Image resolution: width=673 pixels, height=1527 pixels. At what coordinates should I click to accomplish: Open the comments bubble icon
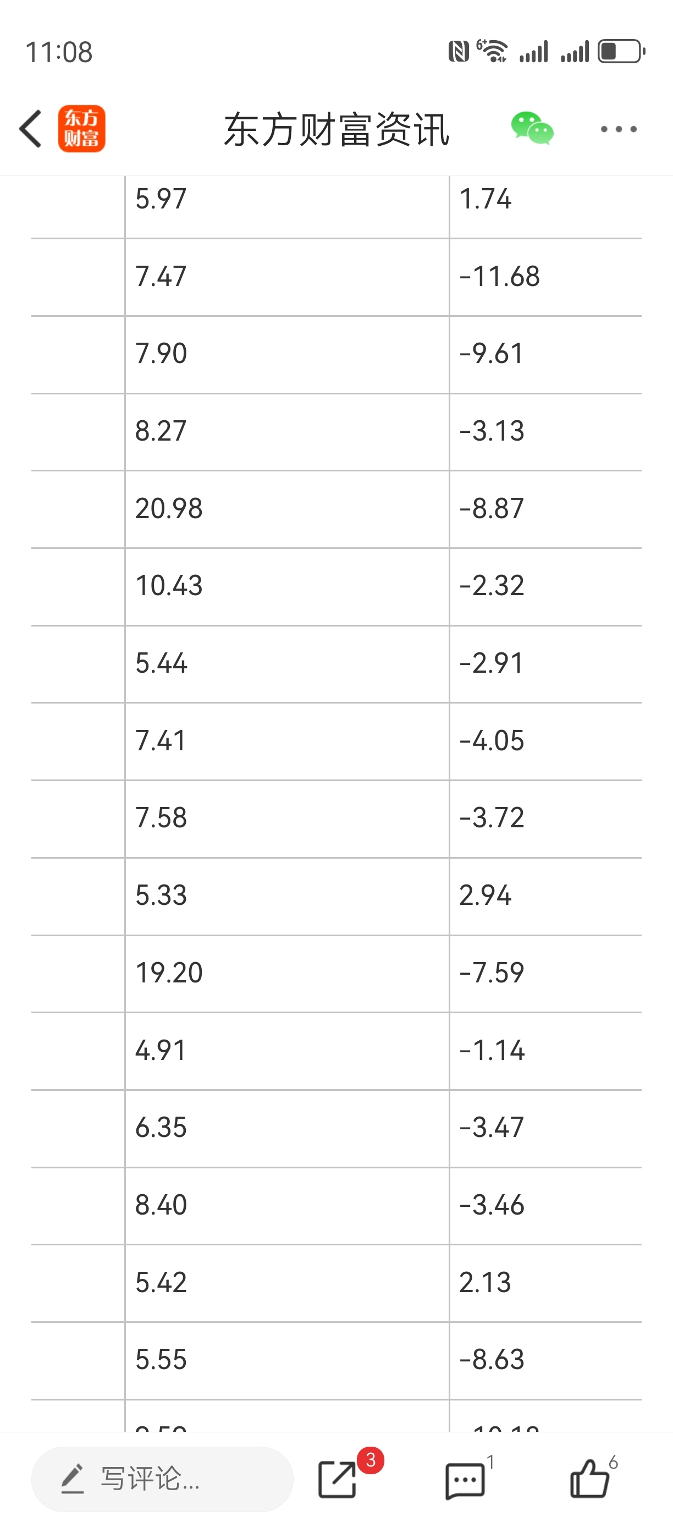465,1481
